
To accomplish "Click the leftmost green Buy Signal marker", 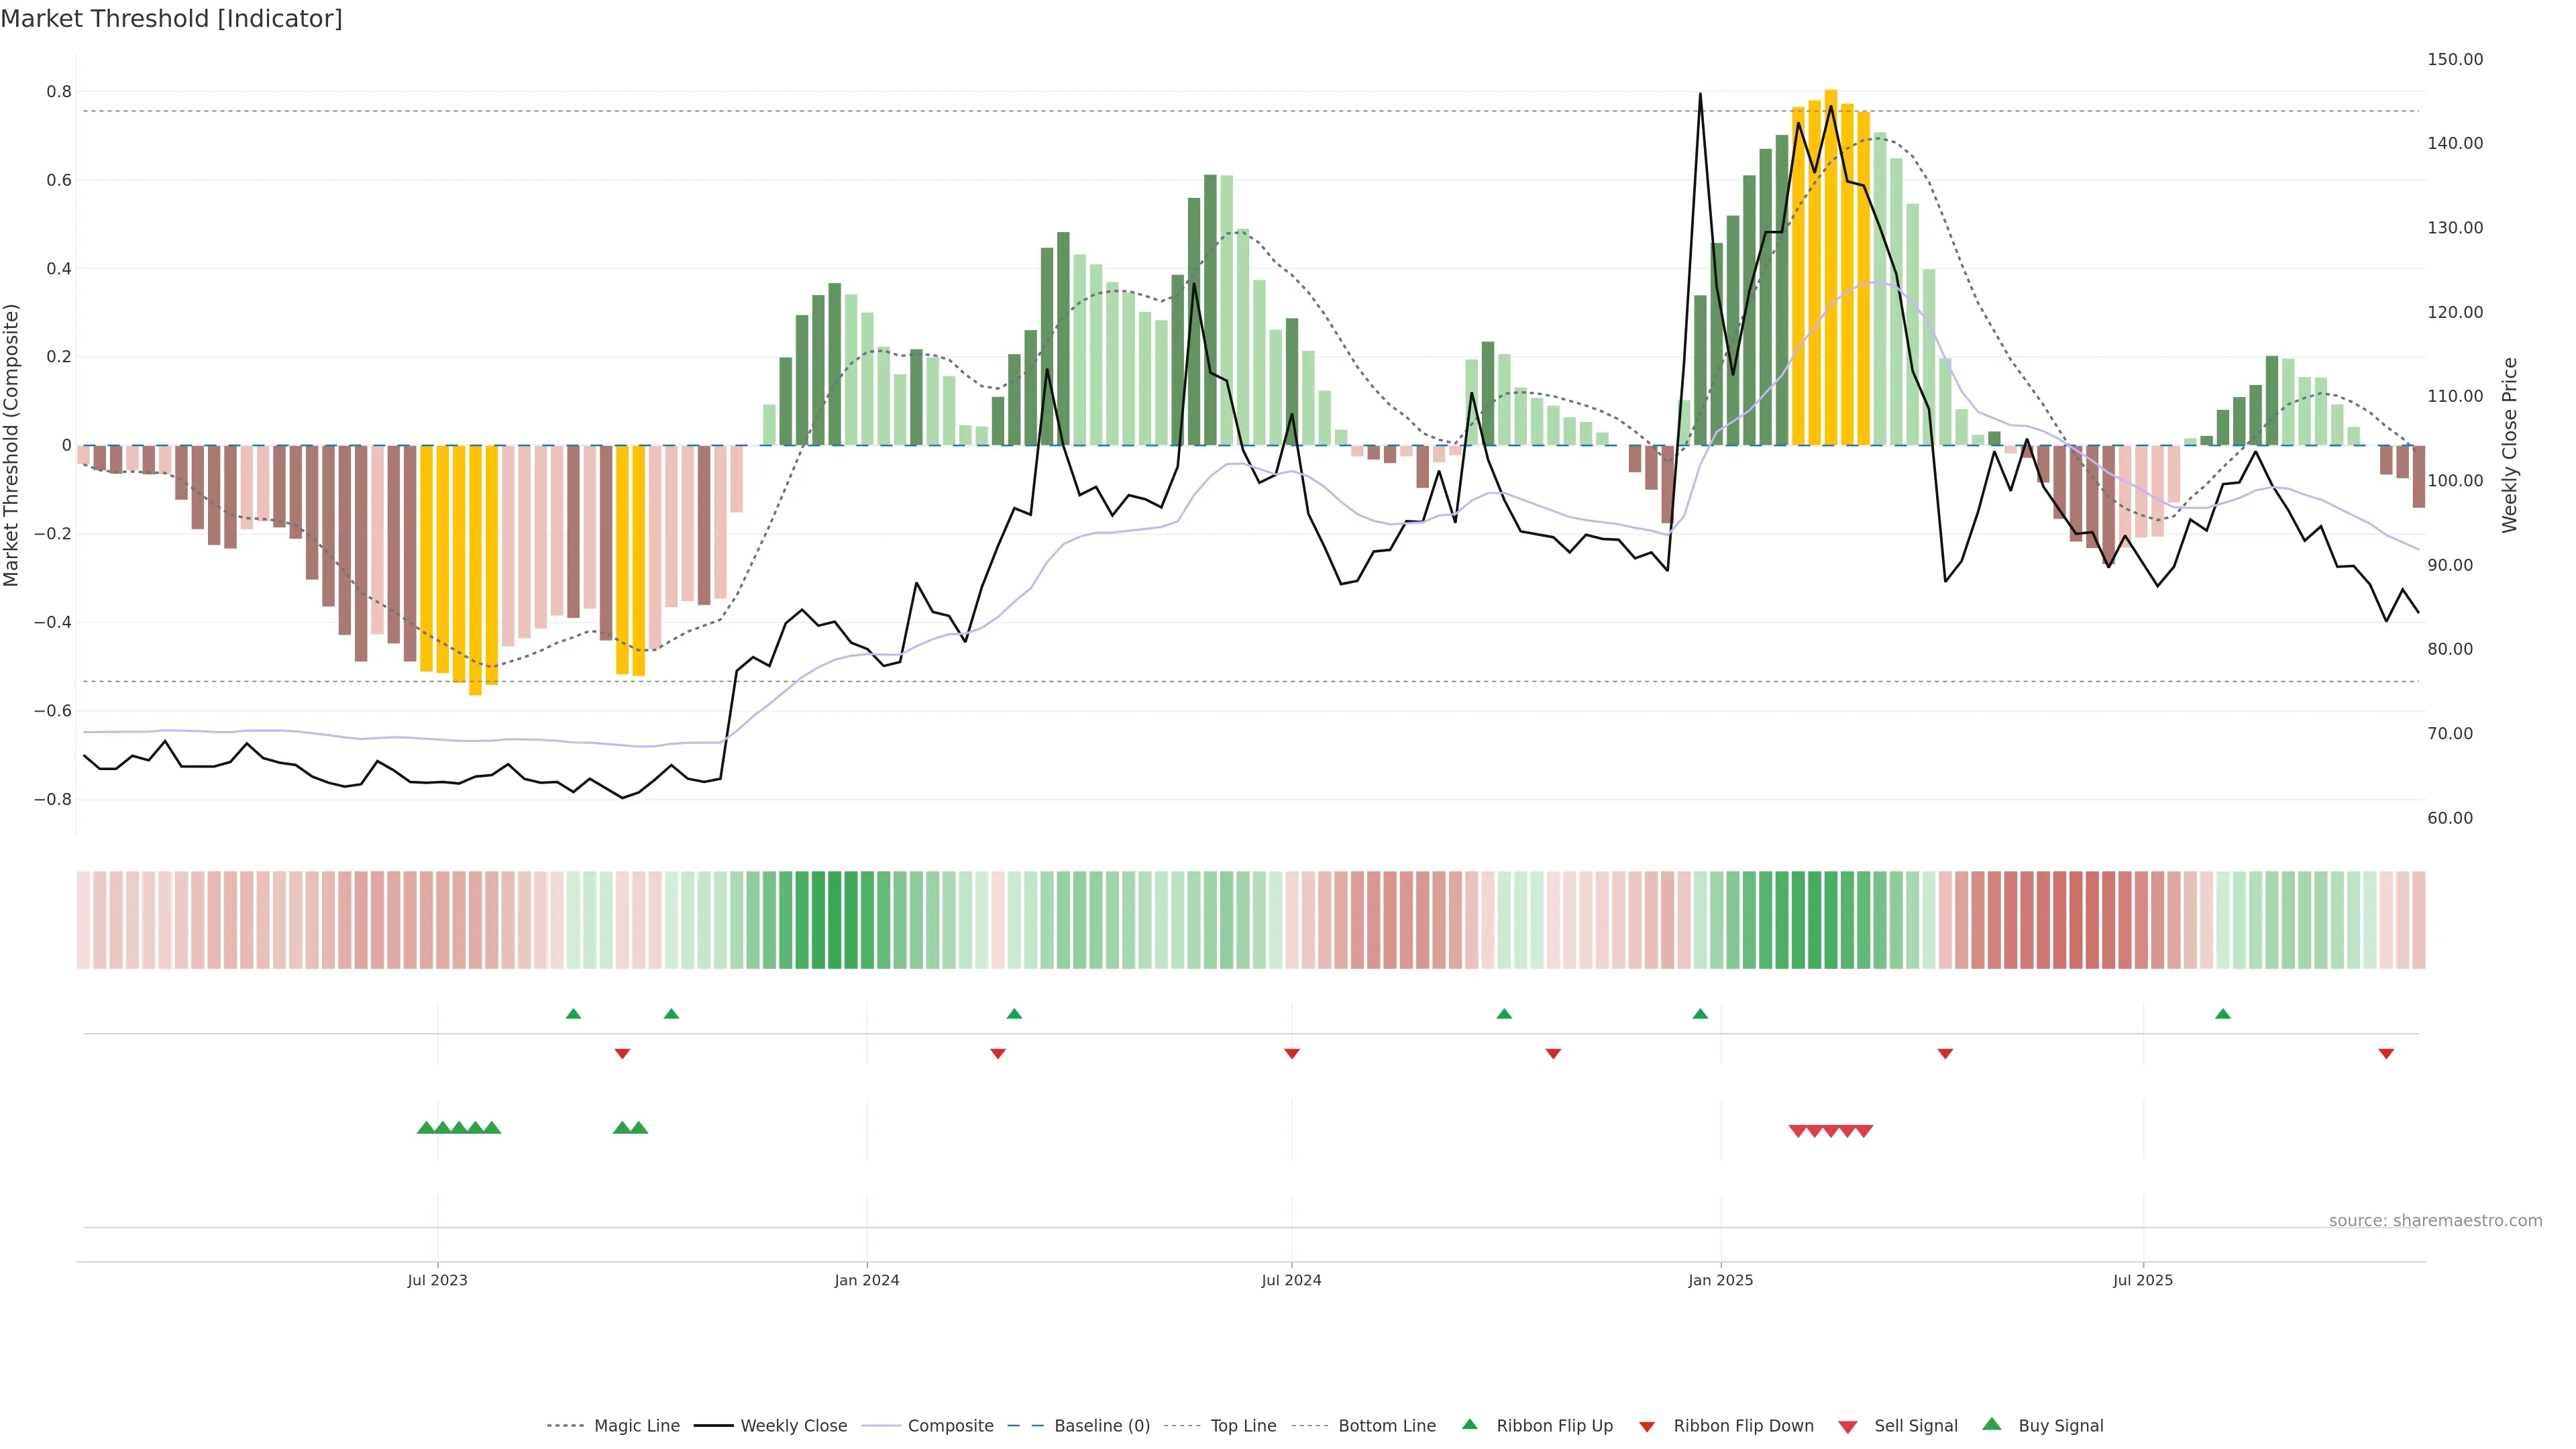I will coord(426,1128).
